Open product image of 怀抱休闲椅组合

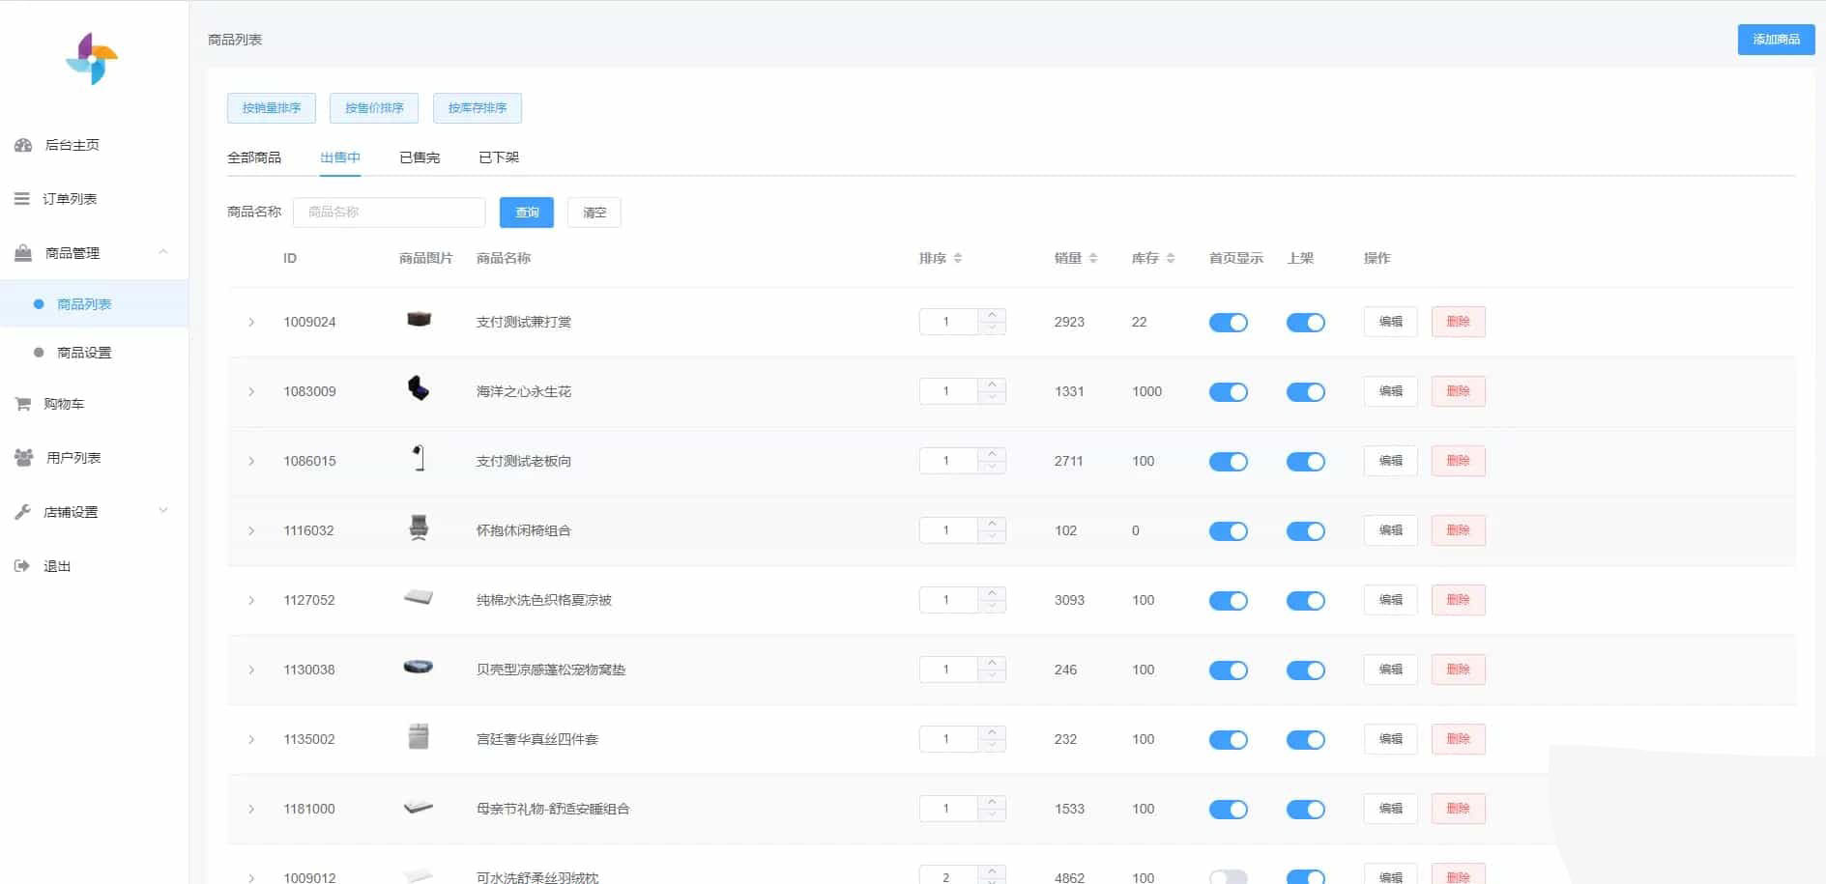(419, 528)
